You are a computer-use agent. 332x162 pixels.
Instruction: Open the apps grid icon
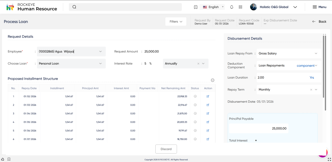240,7
